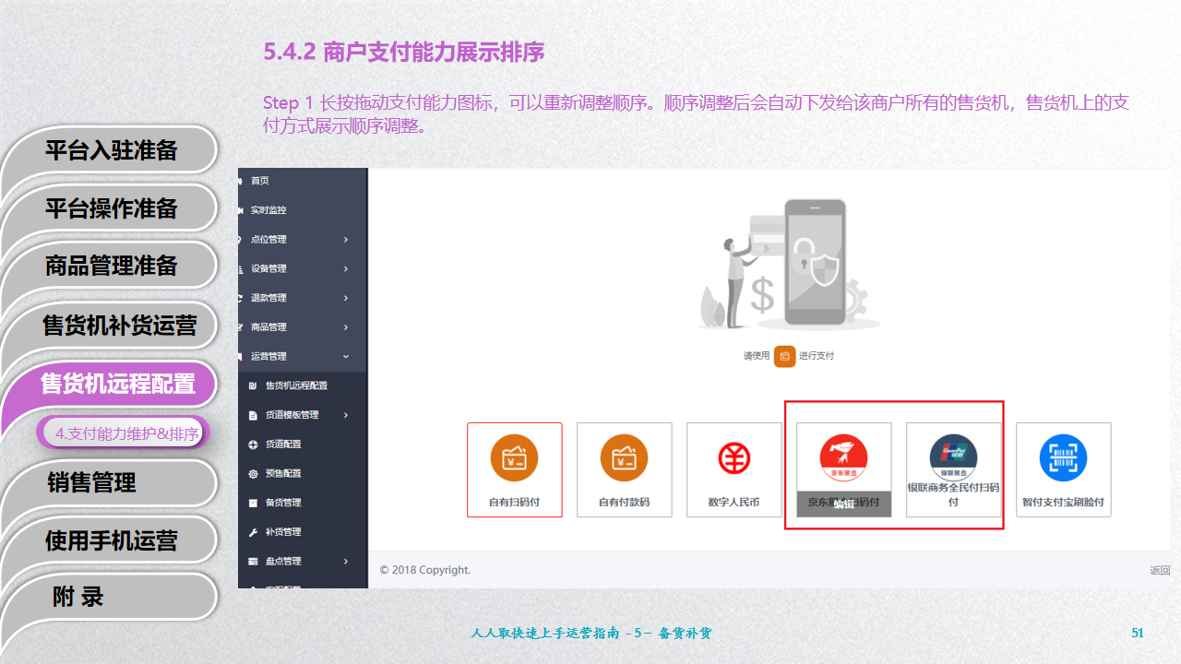Click the phone payment illustration

789,263
